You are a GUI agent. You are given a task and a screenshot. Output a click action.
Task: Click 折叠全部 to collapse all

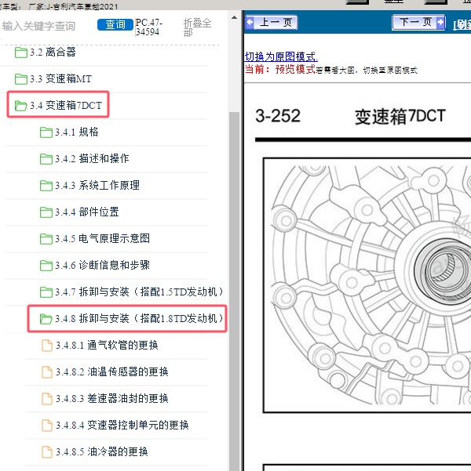point(197,27)
